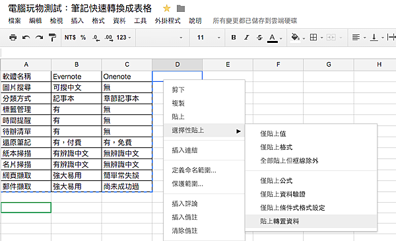Click the cell containing Onenote
Screen dimensions: 396x241
(x=127, y=77)
